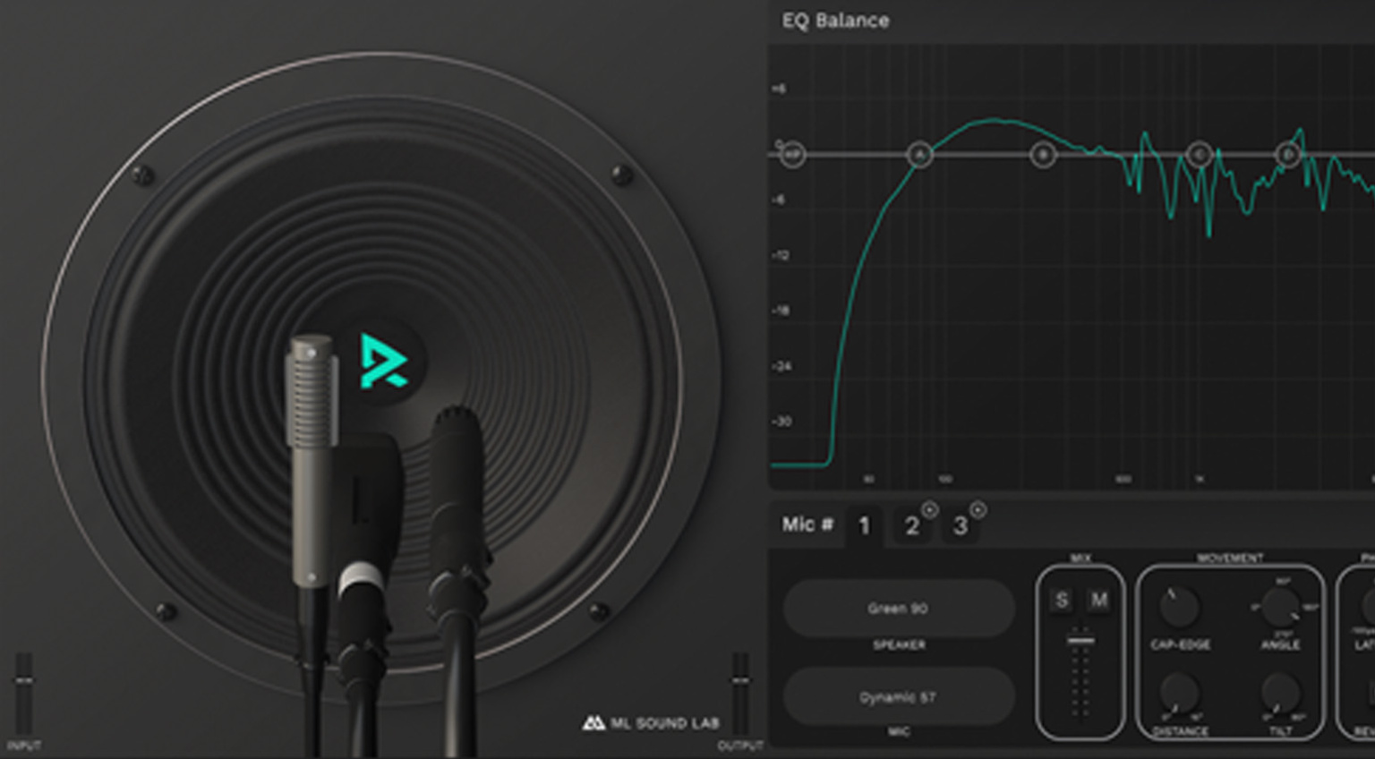Image resolution: width=1375 pixels, height=759 pixels.
Task: Switch to Mic 1 tab
Action: [x=864, y=525]
